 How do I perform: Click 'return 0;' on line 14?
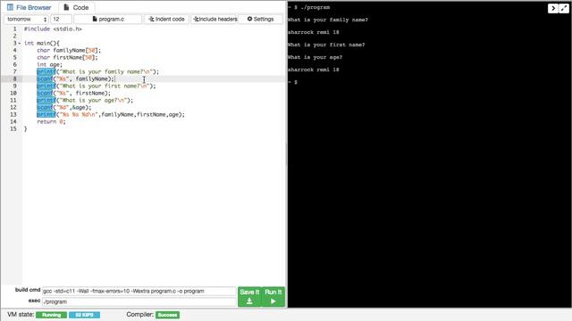51,121
